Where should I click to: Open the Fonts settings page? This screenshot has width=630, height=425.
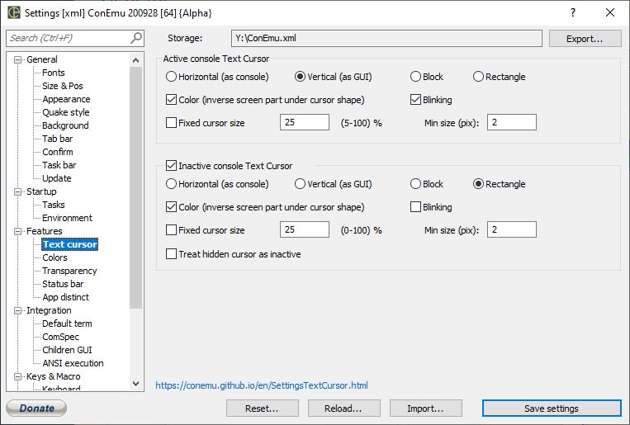pyautogui.click(x=54, y=73)
